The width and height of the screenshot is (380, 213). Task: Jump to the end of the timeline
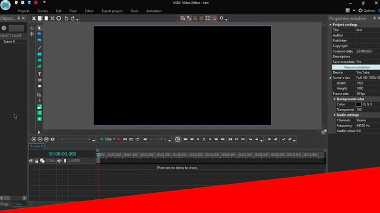coord(223,140)
